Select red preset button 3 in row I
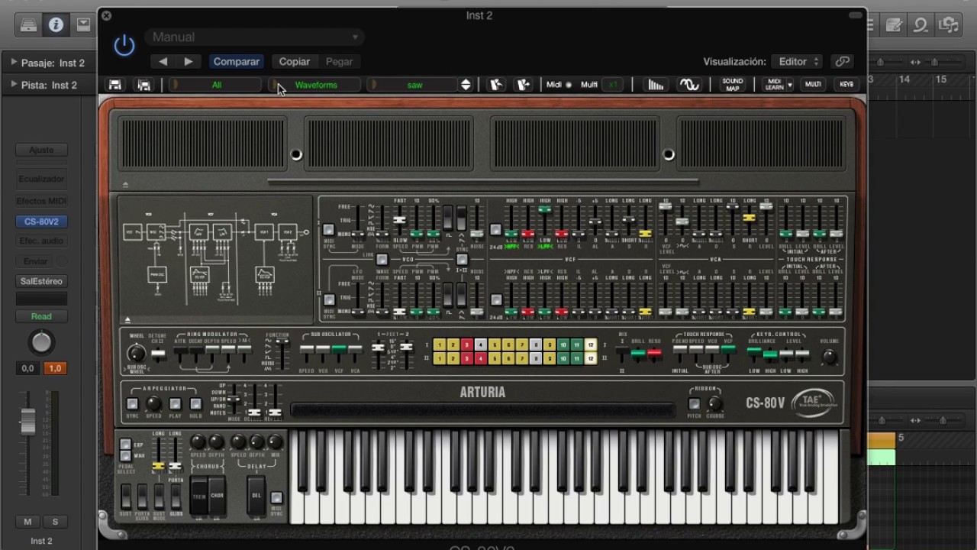The image size is (977, 550). (x=466, y=345)
